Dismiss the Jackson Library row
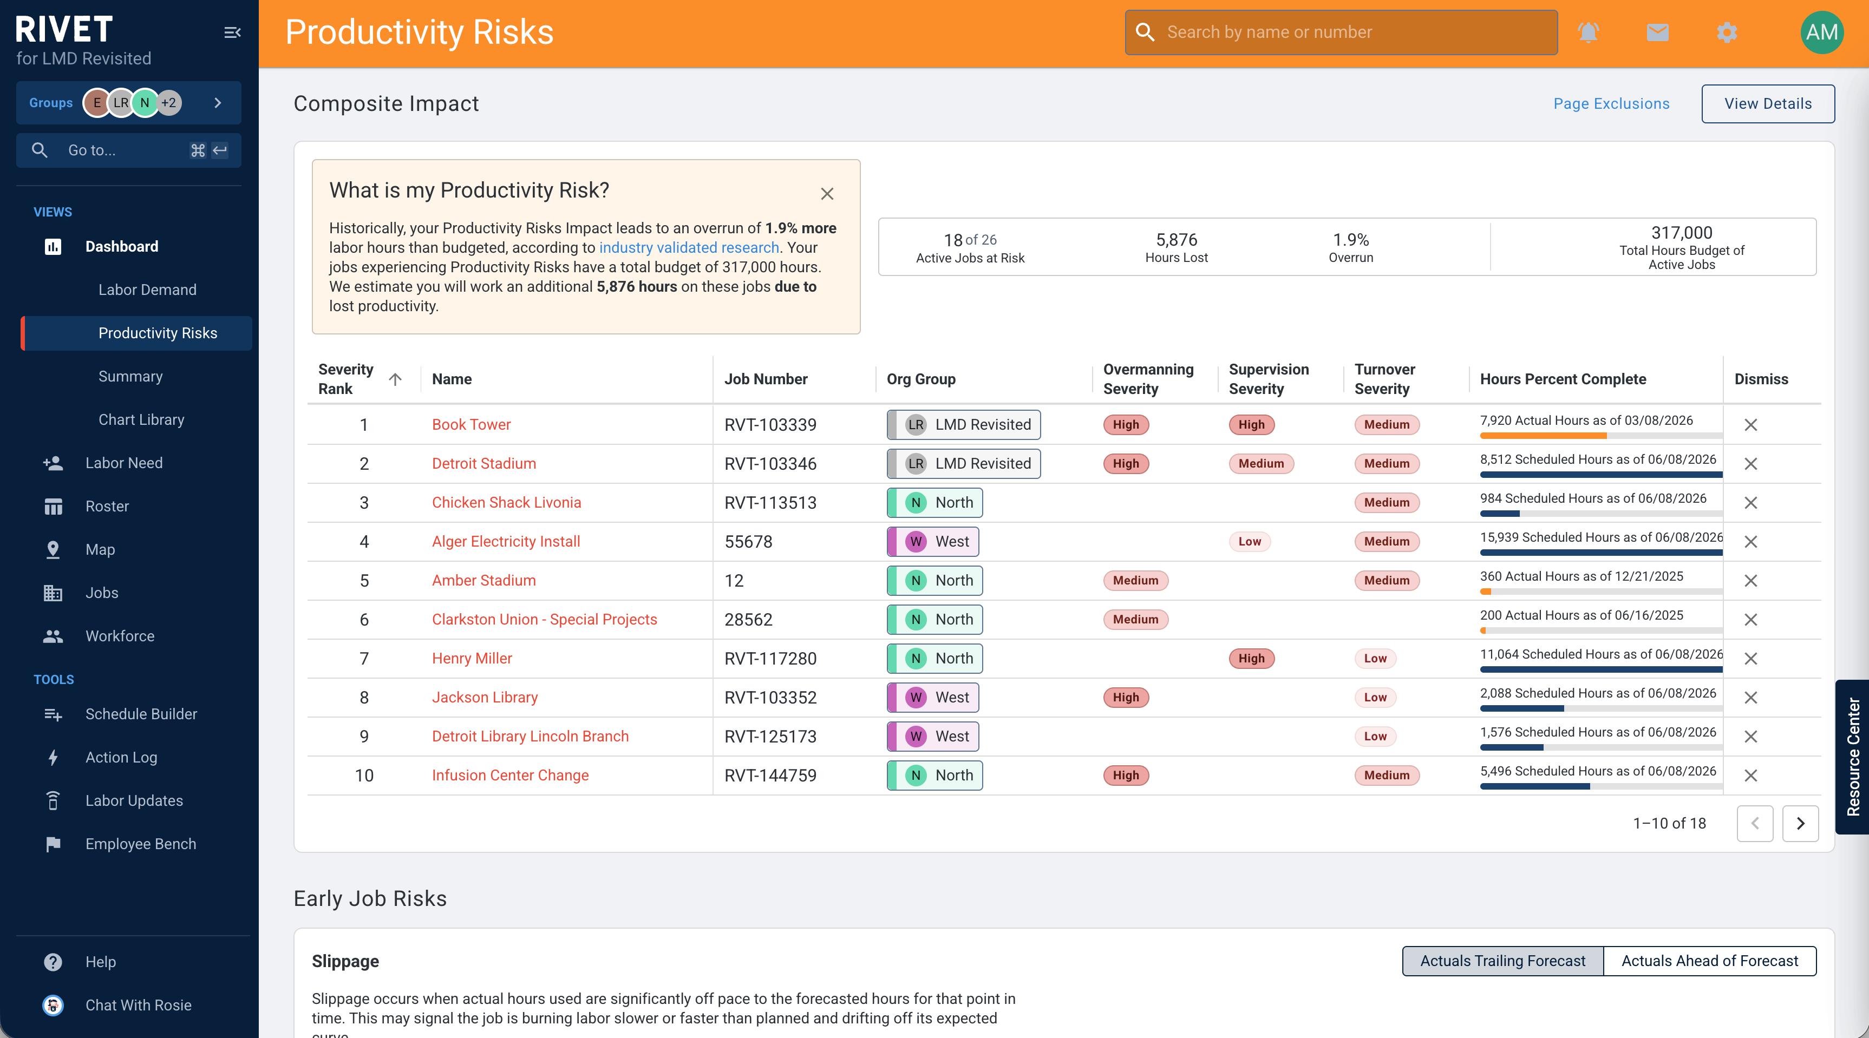This screenshot has width=1869, height=1038. (1750, 697)
